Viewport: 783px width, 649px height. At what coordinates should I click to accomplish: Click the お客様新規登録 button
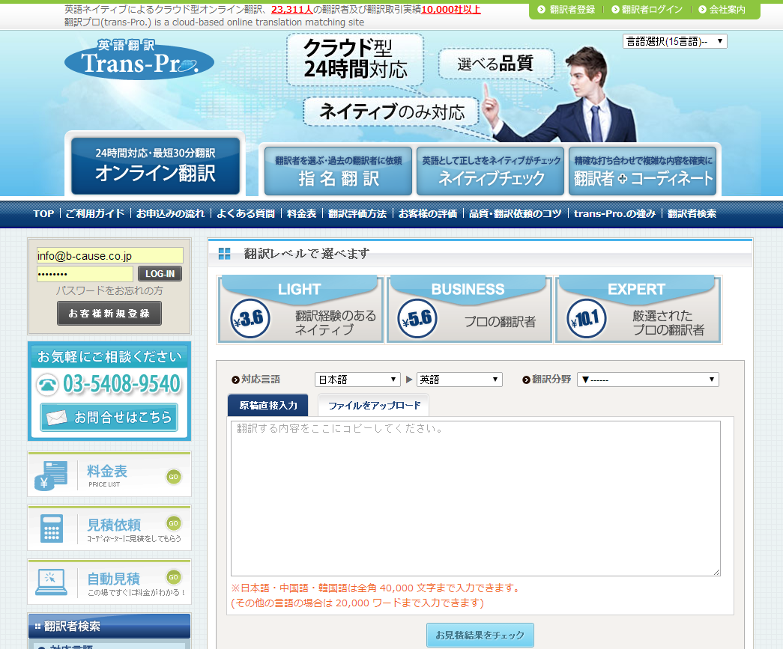tap(109, 314)
